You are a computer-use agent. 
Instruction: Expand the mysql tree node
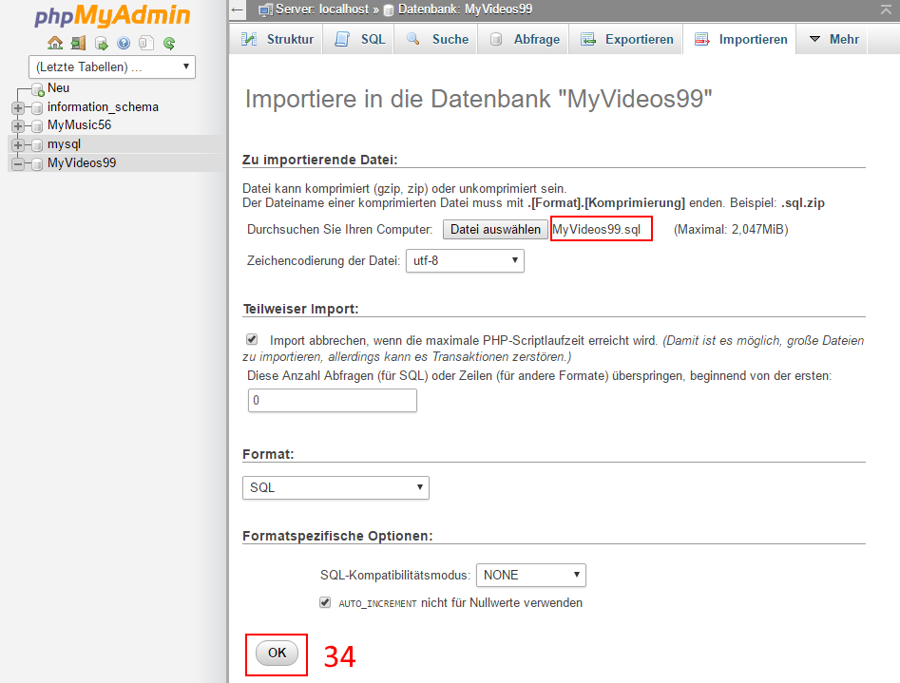point(18,144)
